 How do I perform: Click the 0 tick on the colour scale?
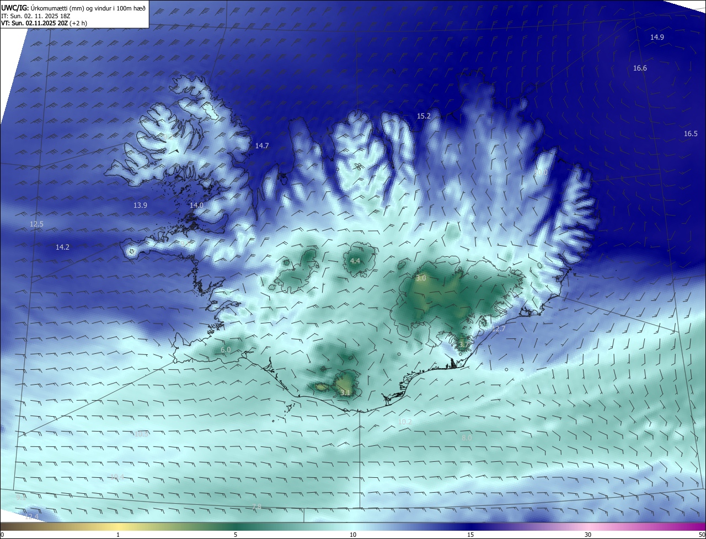2,535
